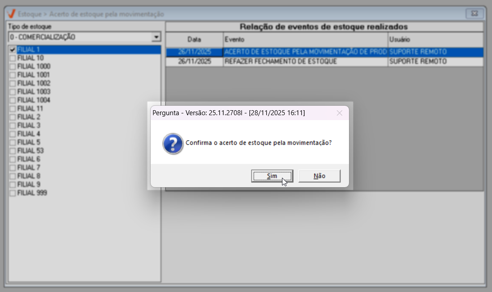The image size is (492, 292).
Task: Click the red checkmark application logo
Action: (11, 14)
